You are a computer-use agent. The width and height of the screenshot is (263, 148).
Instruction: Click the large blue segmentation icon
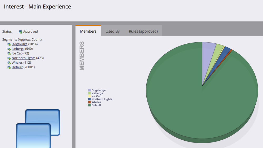pyautogui.click(x=38, y=129)
